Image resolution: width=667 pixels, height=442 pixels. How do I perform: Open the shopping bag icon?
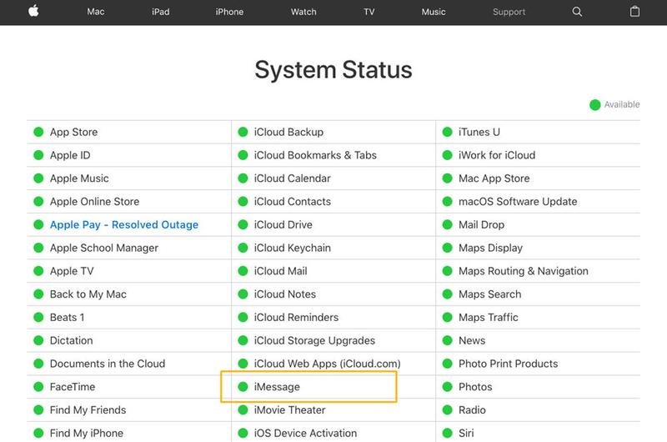[634, 12]
